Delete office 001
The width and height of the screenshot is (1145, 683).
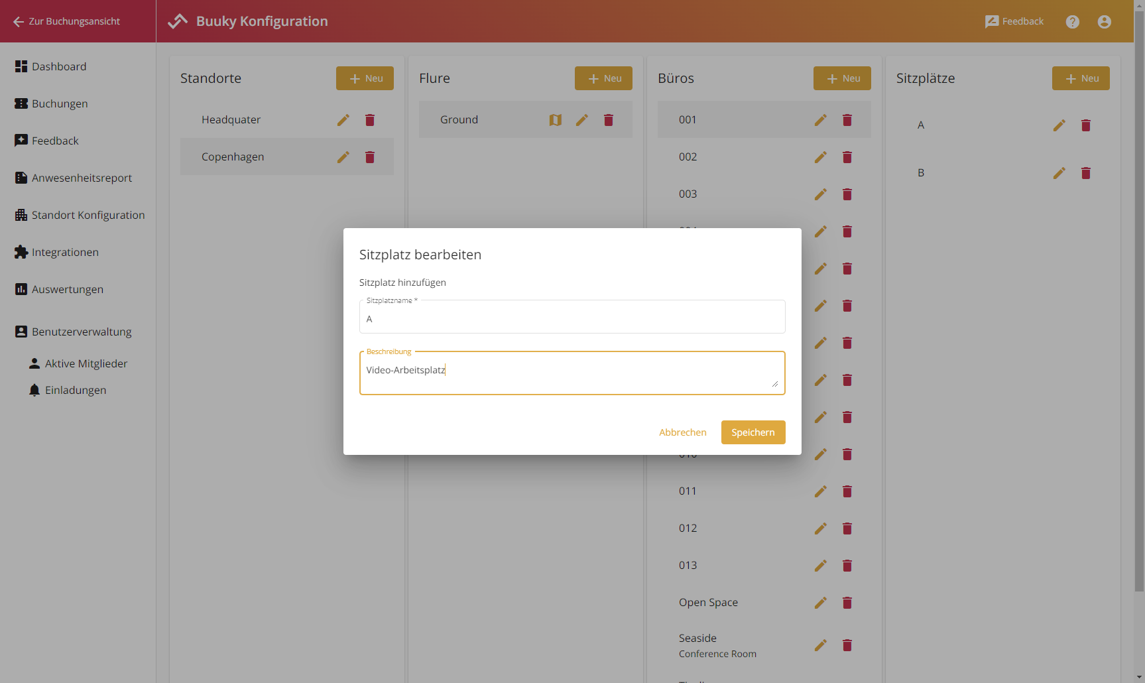[847, 120]
